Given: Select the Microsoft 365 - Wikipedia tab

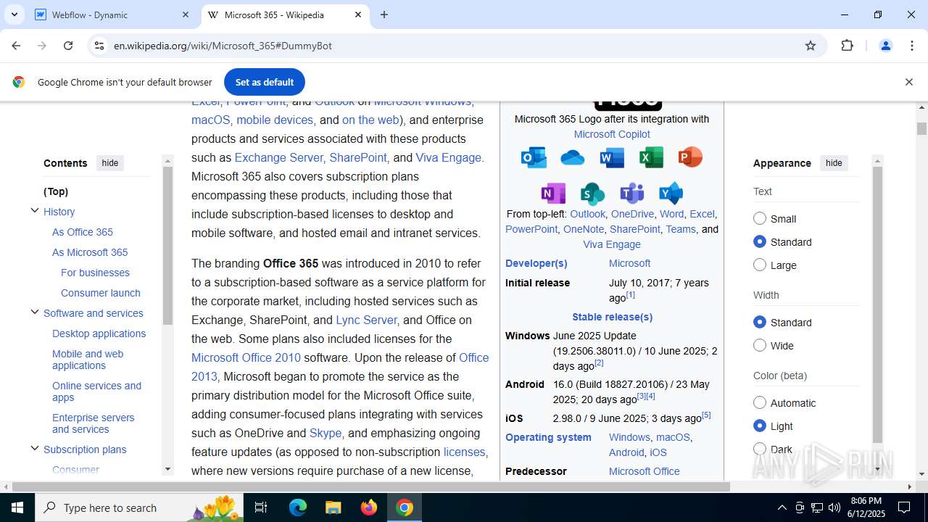Looking at the screenshot, I should (x=284, y=14).
